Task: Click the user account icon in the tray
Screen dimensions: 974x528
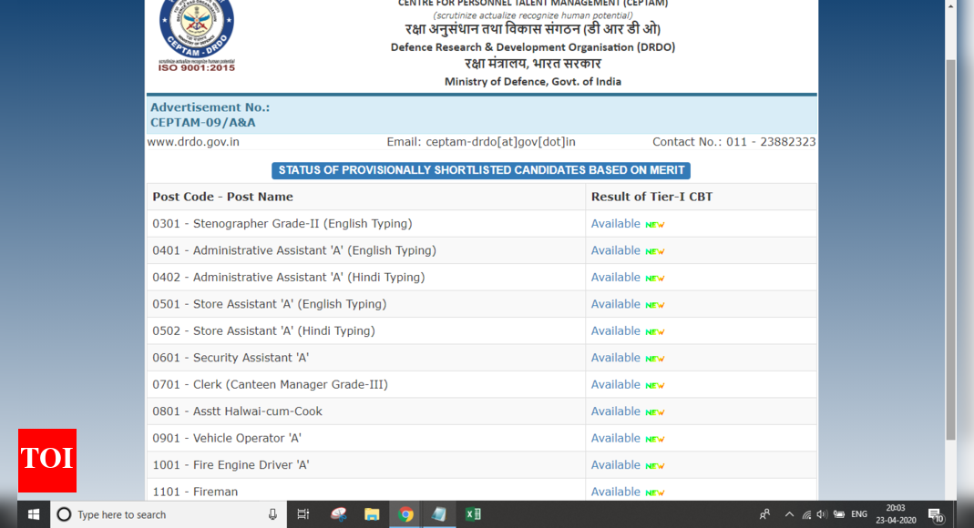Action: [x=766, y=514]
